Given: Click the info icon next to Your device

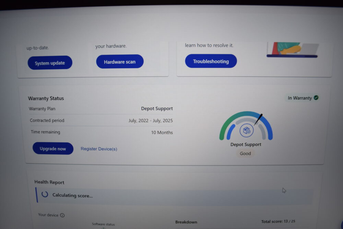Looking at the screenshot, I should [62, 215].
